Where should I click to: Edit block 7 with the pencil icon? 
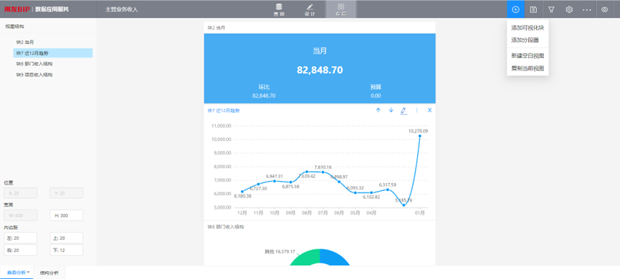[404, 111]
